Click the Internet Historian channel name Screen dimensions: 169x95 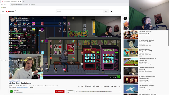coord(143,33)
